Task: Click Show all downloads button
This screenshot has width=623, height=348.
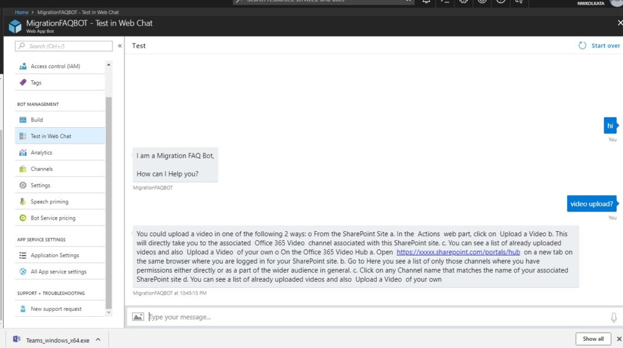Action: (593, 339)
